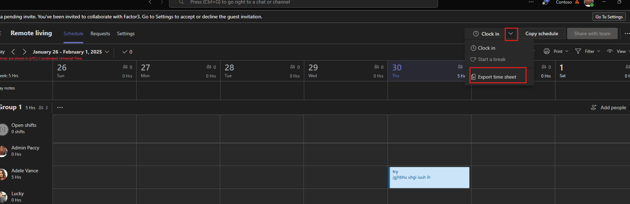Open Group 1 more options ellipsis
The height and width of the screenshot is (204, 630).
(x=60, y=107)
